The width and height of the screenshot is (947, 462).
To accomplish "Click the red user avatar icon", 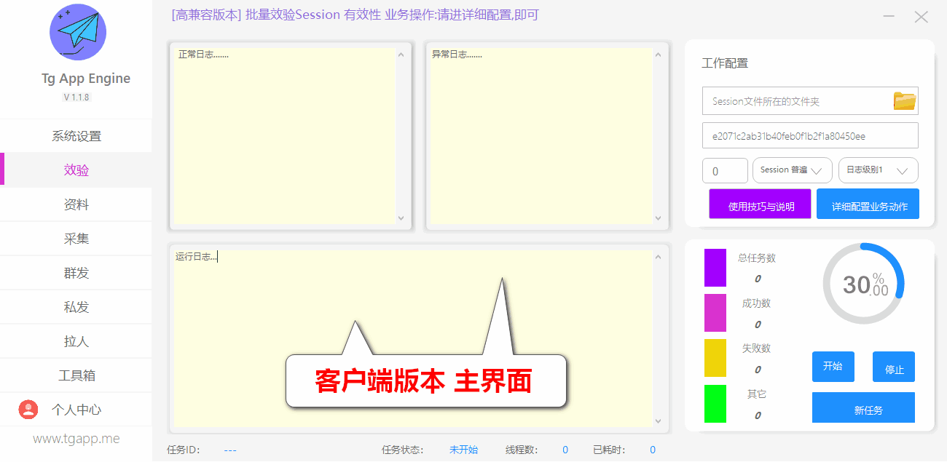I will point(28,410).
